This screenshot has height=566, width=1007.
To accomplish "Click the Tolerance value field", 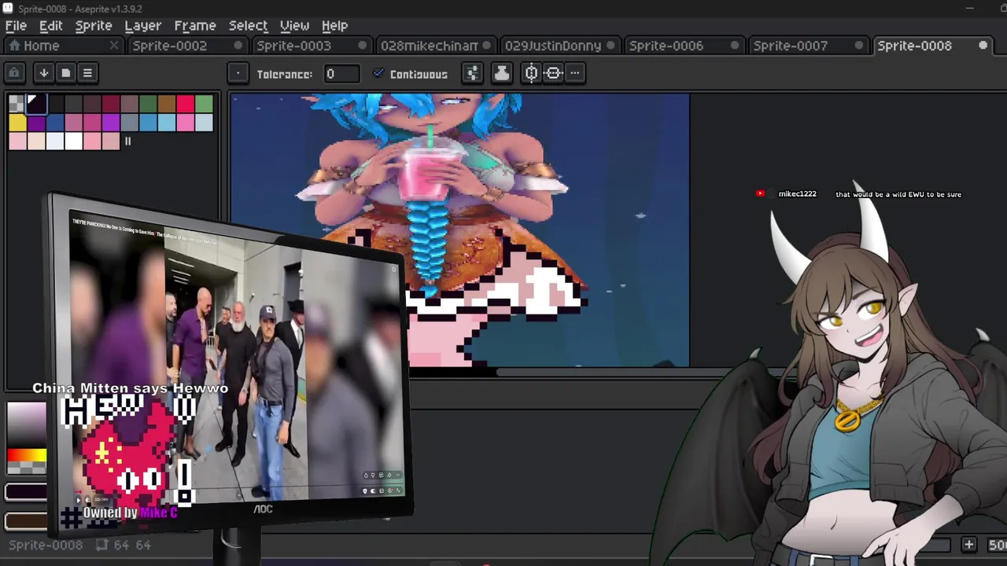I will coord(341,74).
